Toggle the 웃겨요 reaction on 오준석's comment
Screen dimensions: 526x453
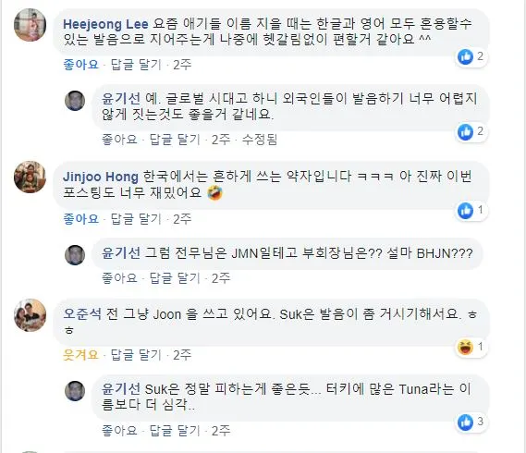80,355
